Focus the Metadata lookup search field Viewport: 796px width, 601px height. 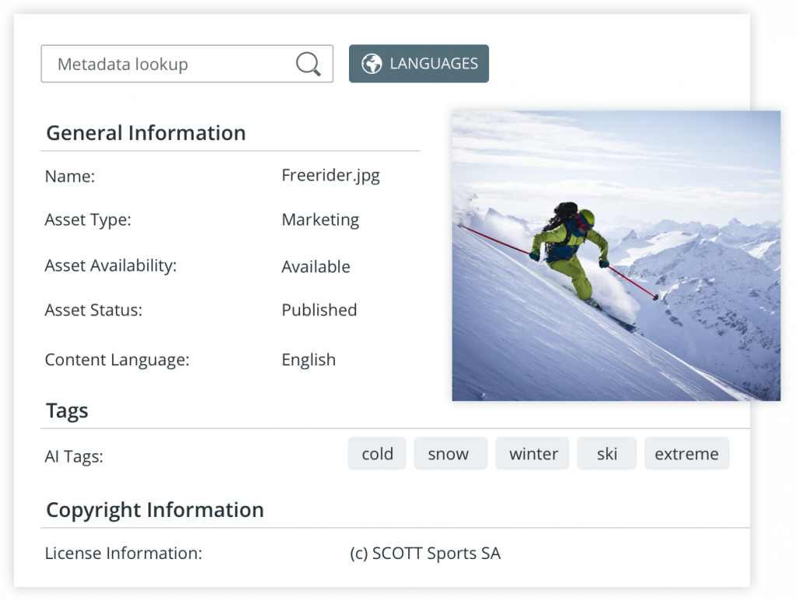coord(167,64)
